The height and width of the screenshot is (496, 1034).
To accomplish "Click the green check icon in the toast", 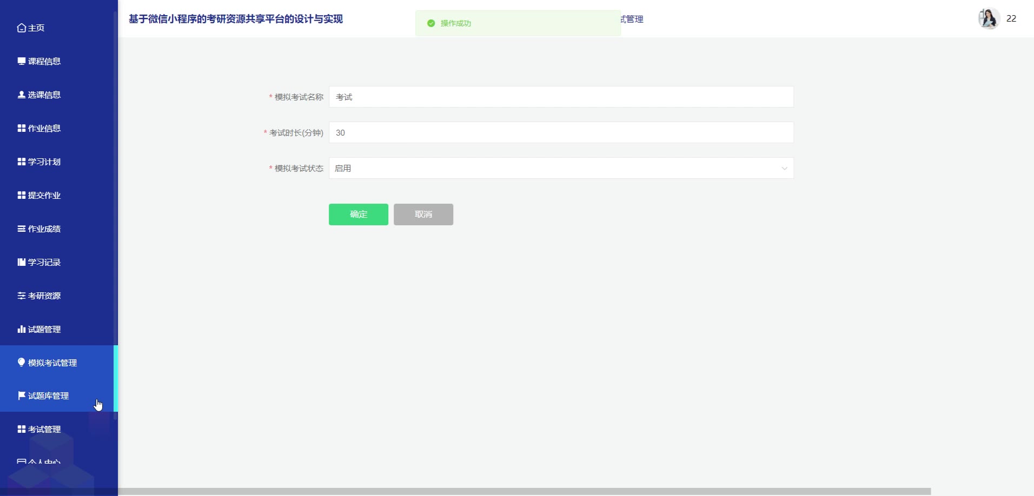I will click(x=431, y=23).
